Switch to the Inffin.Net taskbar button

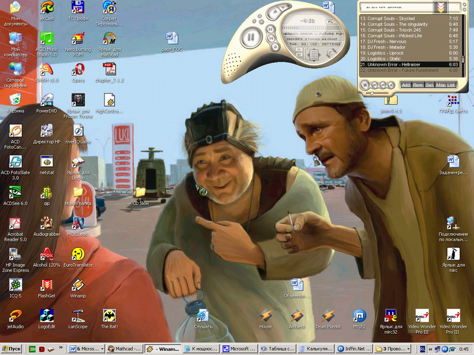coord(354,349)
